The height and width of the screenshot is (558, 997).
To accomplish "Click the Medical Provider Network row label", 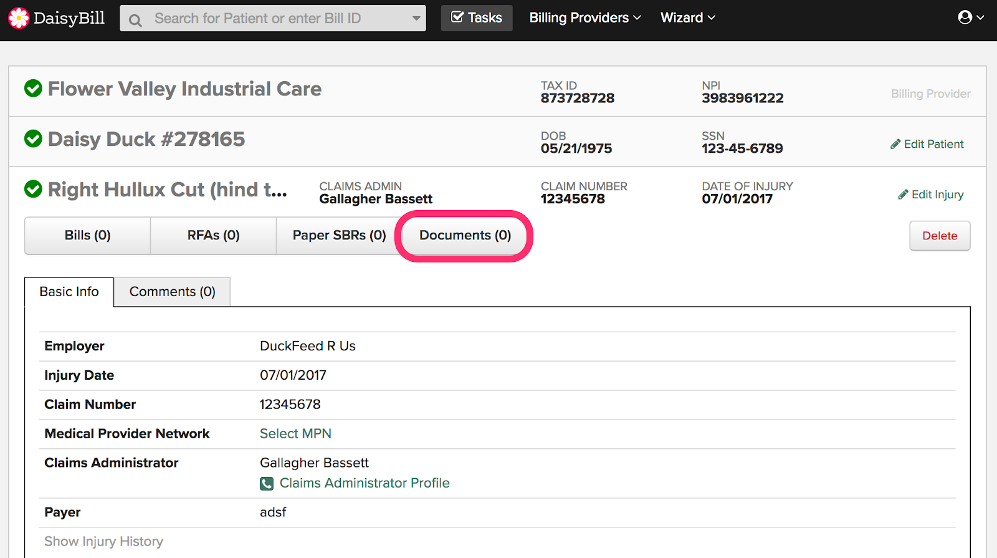I will click(127, 433).
